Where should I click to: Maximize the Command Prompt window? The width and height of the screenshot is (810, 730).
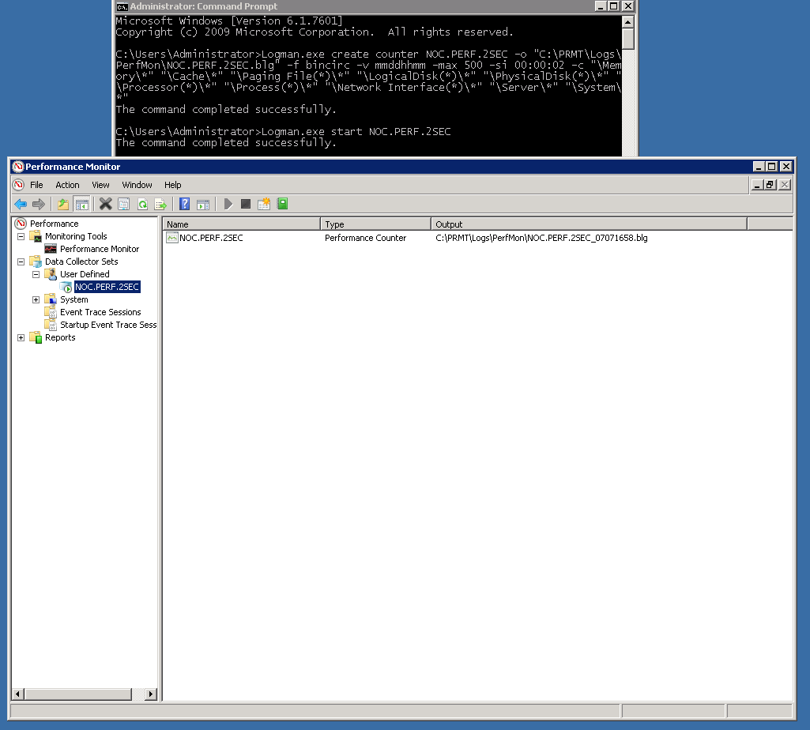pyautogui.click(x=614, y=6)
